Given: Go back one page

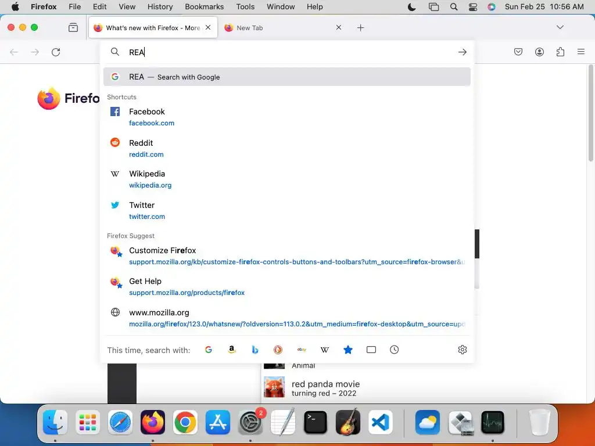Looking at the screenshot, I should (x=14, y=52).
